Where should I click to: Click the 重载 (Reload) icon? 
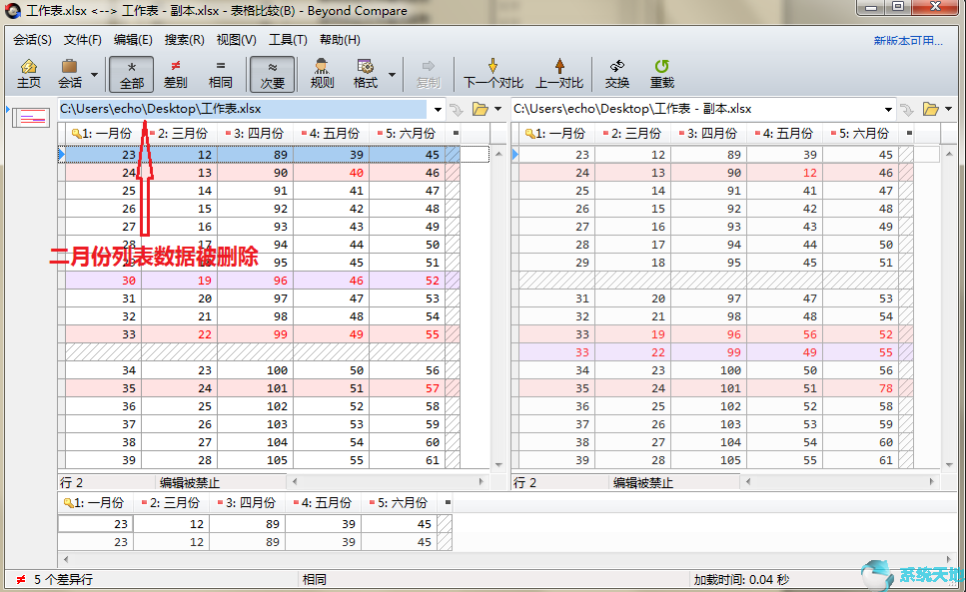tap(661, 74)
